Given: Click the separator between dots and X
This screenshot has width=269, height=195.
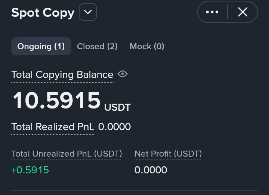Looking at the screenshot, I should pos(228,12).
